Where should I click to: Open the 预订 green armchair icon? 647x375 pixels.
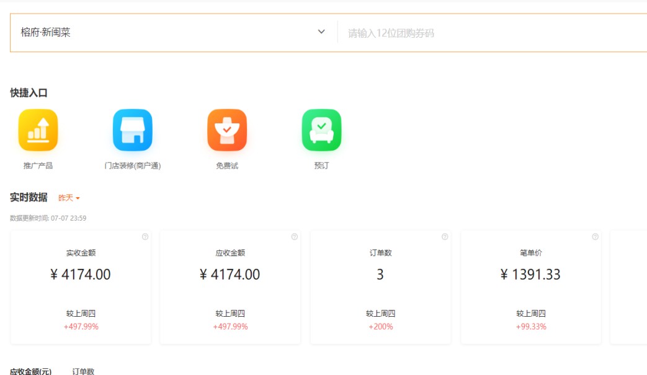click(321, 130)
